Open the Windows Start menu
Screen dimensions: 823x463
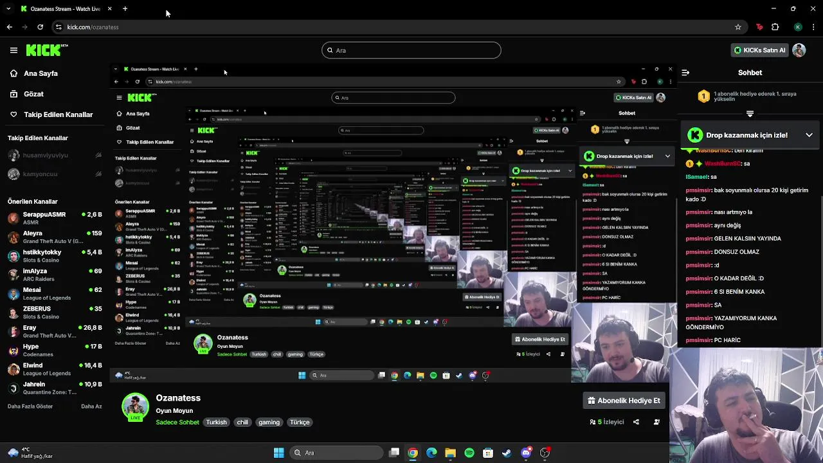click(278, 453)
